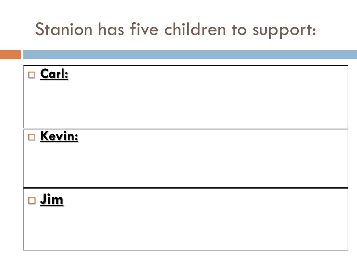Click the underlined Jim heading

click(52, 199)
